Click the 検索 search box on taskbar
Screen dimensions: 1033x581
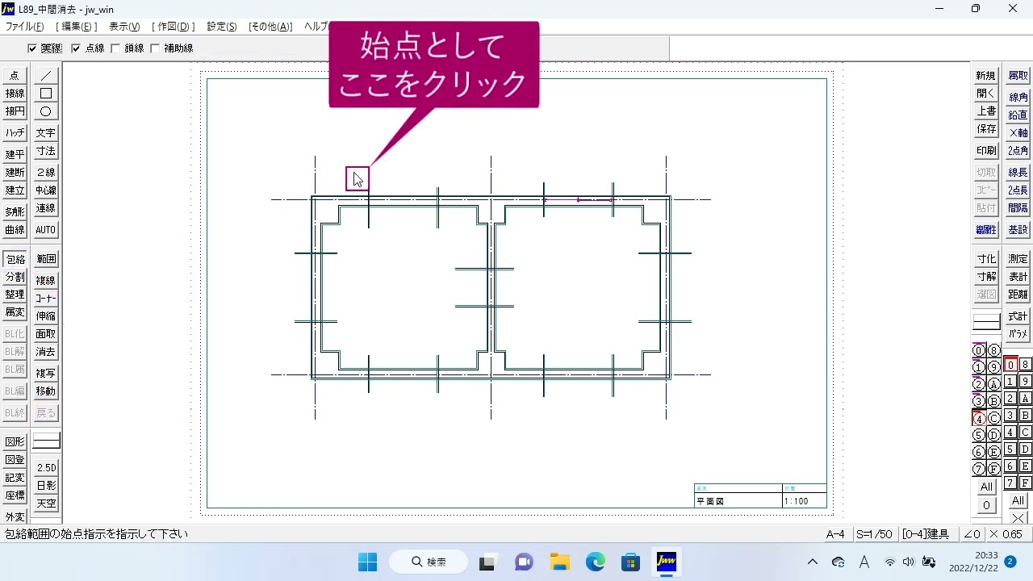[x=428, y=562]
